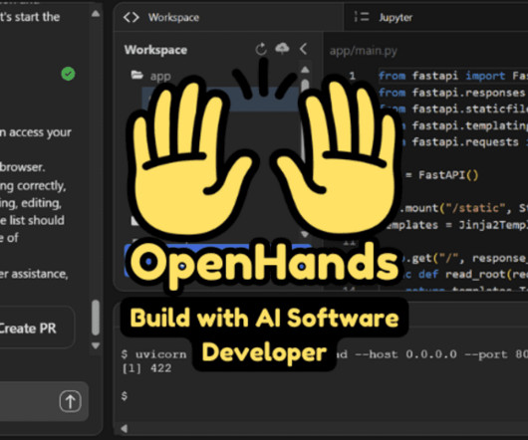Screen dimensions: 528x440
Task: Click the "fastapi.requests" code line
Action: click(x=464, y=142)
